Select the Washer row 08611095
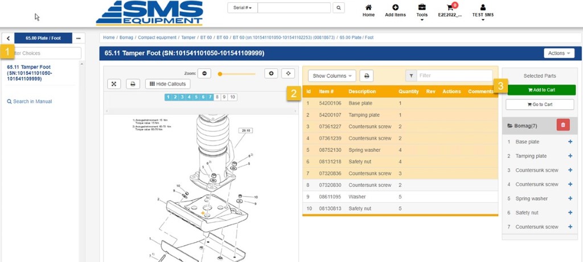Viewport: 583px width, 262px height. (400, 197)
